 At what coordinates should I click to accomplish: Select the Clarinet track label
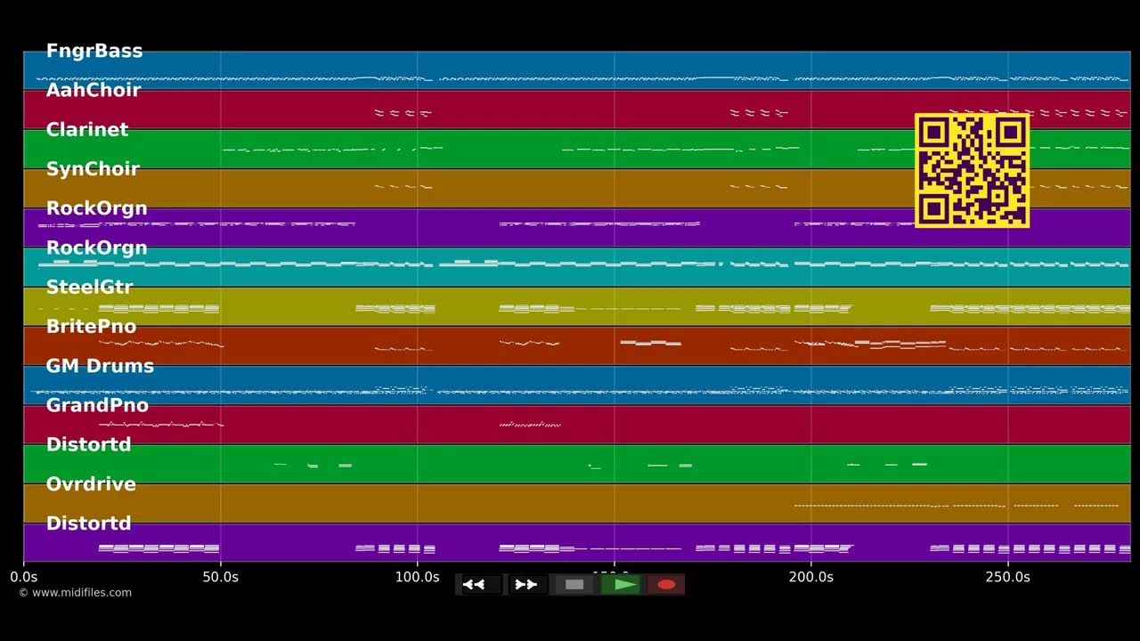pyautogui.click(x=87, y=129)
